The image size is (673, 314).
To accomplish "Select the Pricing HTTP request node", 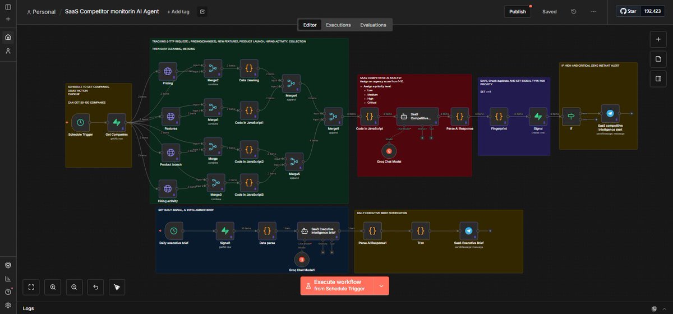I will [168, 71].
